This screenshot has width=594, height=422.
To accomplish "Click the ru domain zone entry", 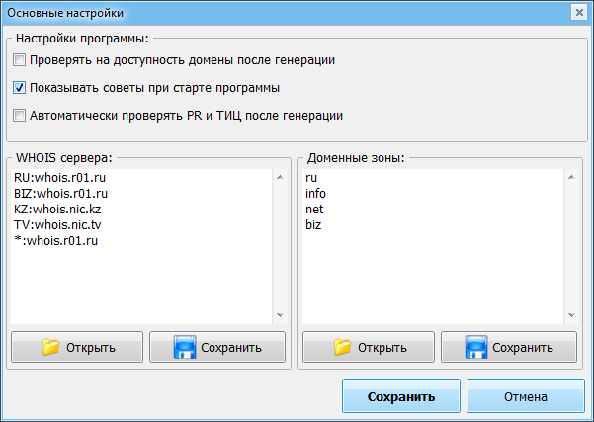I will 311,178.
